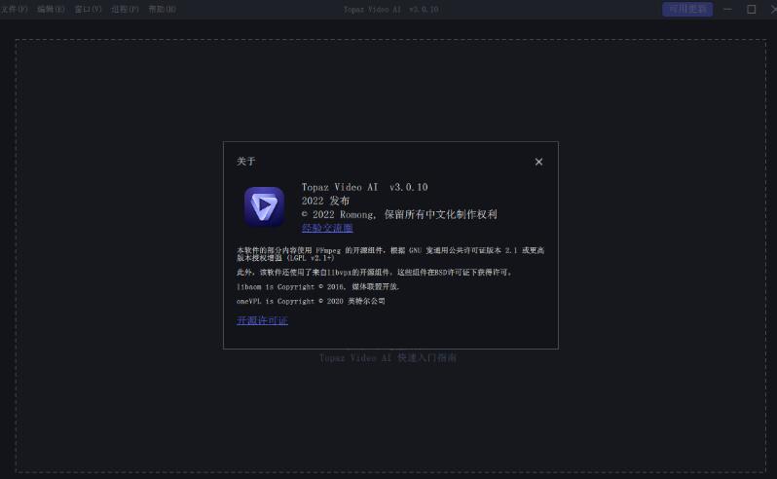This screenshot has height=479, width=777.
Task: Click the blue 可用更新 update button
Action: pos(687,9)
